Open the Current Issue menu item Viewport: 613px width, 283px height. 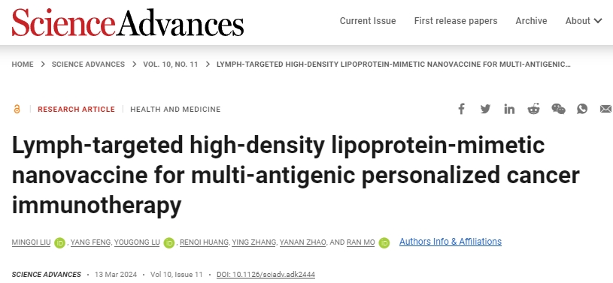pyautogui.click(x=368, y=21)
